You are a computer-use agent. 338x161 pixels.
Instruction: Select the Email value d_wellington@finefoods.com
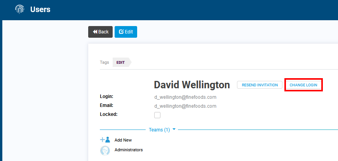185,106
